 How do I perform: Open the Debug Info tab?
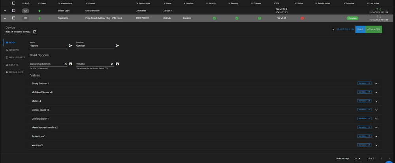[14, 72]
